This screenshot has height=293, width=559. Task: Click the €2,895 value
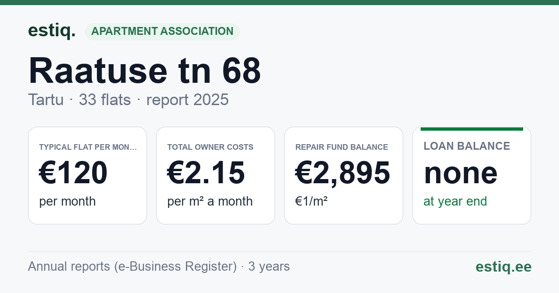pos(343,173)
